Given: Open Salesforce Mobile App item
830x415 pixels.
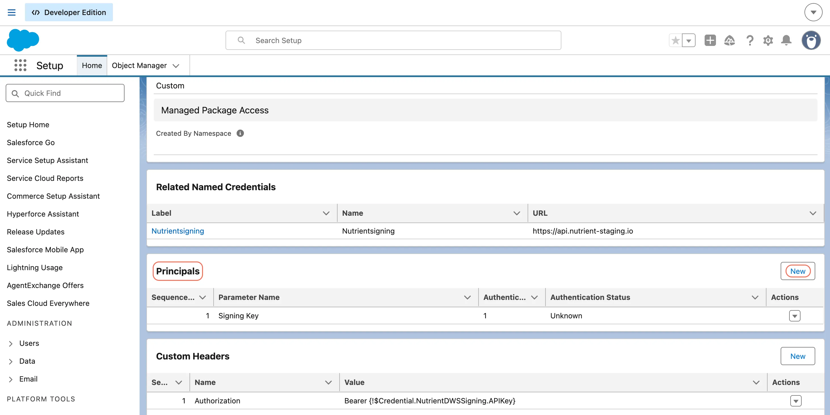Looking at the screenshot, I should 45,249.
